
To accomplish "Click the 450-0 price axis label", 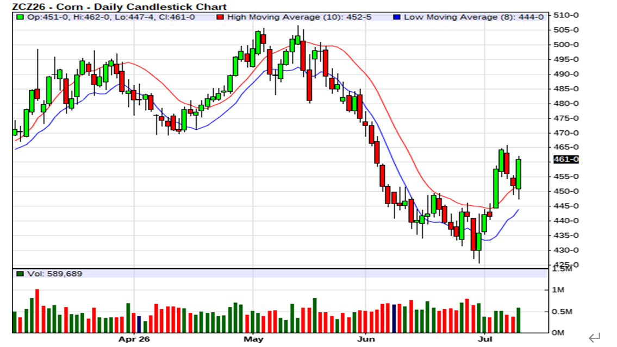I will click(x=566, y=191).
